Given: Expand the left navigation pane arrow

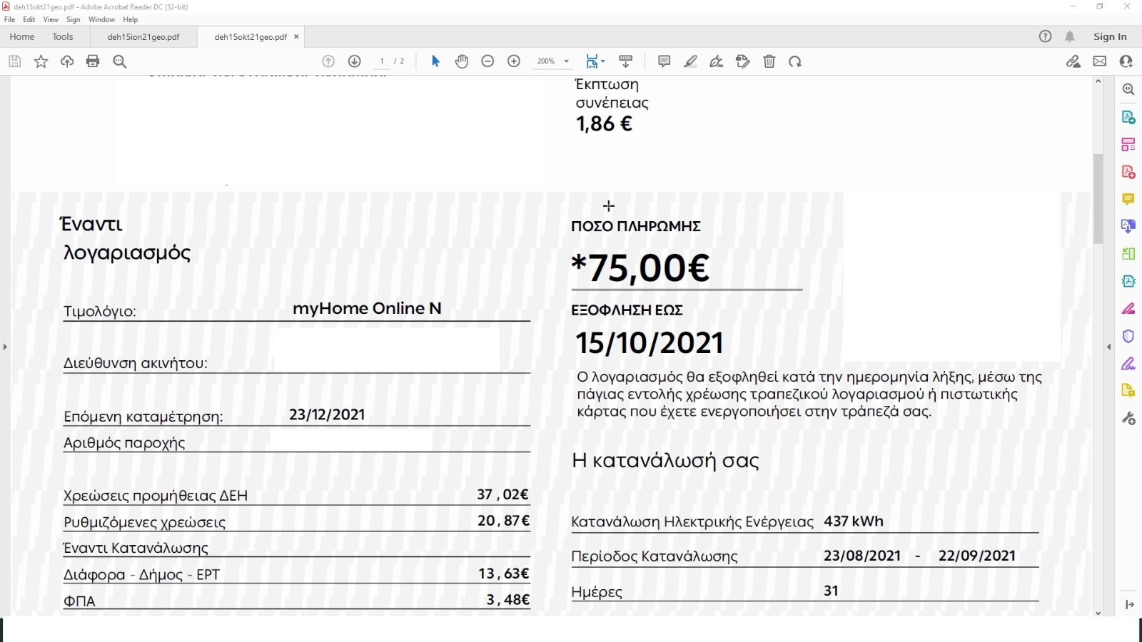Looking at the screenshot, I should [5, 347].
